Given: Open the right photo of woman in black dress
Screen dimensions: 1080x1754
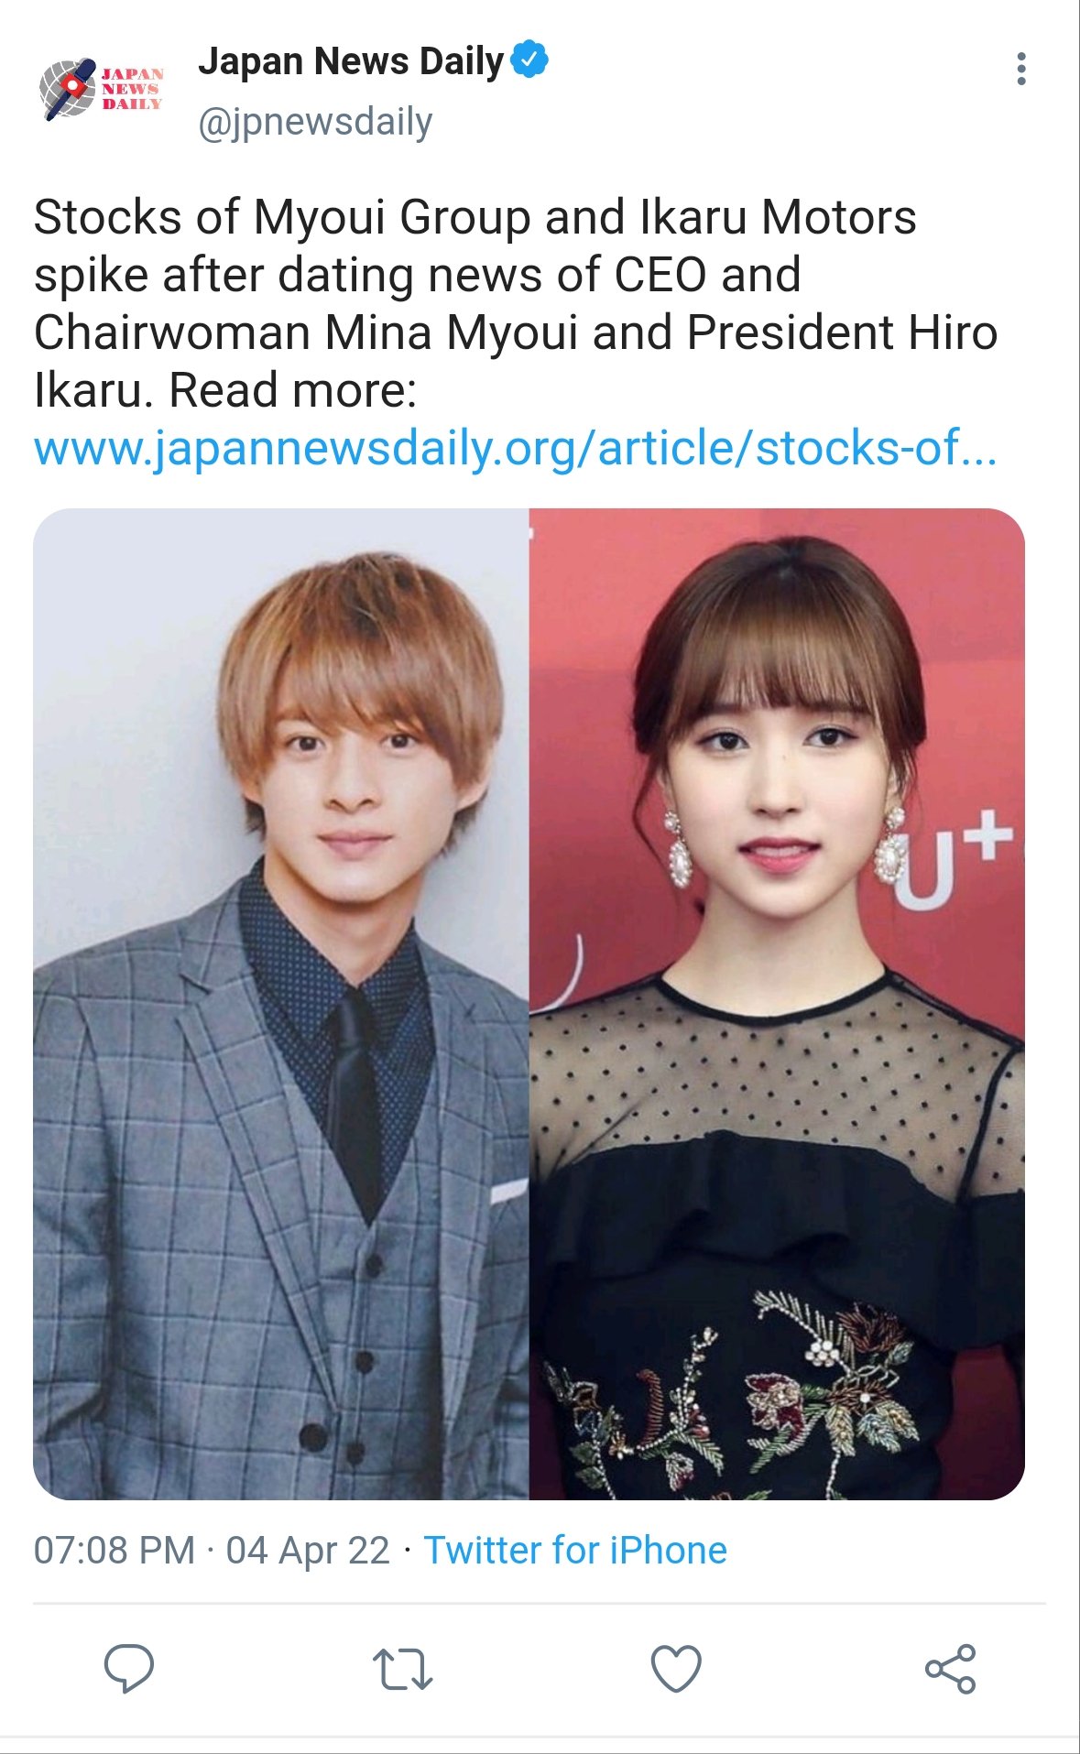Looking at the screenshot, I should click(777, 1004).
